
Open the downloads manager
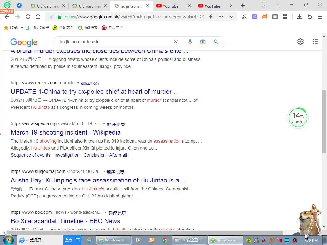point(300,17)
